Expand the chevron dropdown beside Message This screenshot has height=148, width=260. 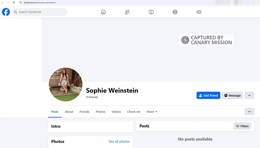point(249,96)
